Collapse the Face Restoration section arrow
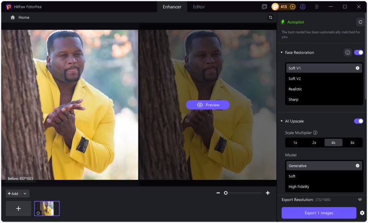 coord(282,52)
